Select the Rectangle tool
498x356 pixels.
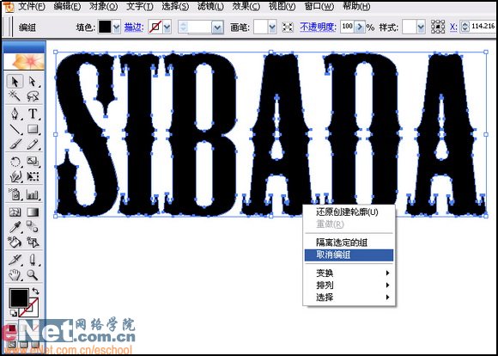coord(33,129)
